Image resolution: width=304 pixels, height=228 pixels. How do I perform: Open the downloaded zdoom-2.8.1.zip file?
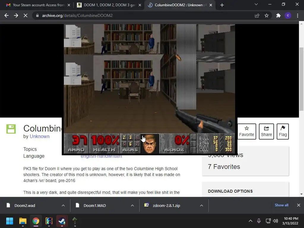(x=167, y=205)
